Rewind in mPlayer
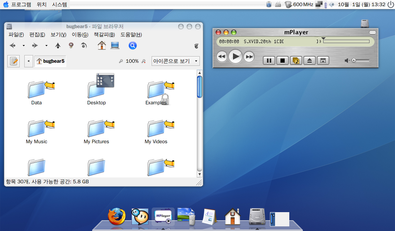The image size is (395, 231). [222, 57]
